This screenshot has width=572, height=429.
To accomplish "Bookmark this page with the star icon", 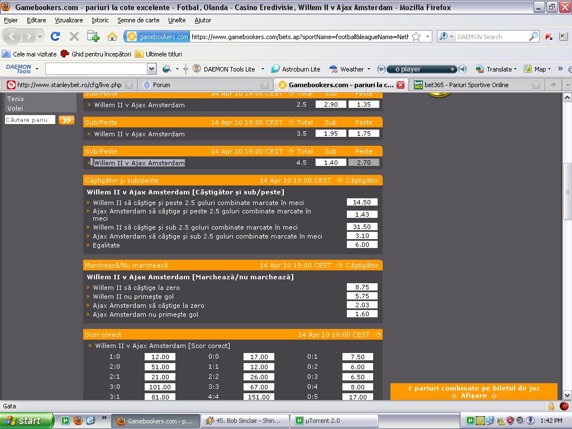I will click(x=416, y=36).
